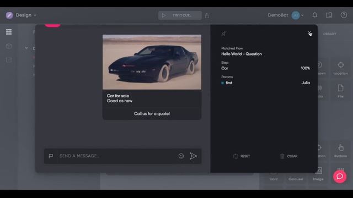
Task: Click the first parameter name
Action: (x=229, y=83)
